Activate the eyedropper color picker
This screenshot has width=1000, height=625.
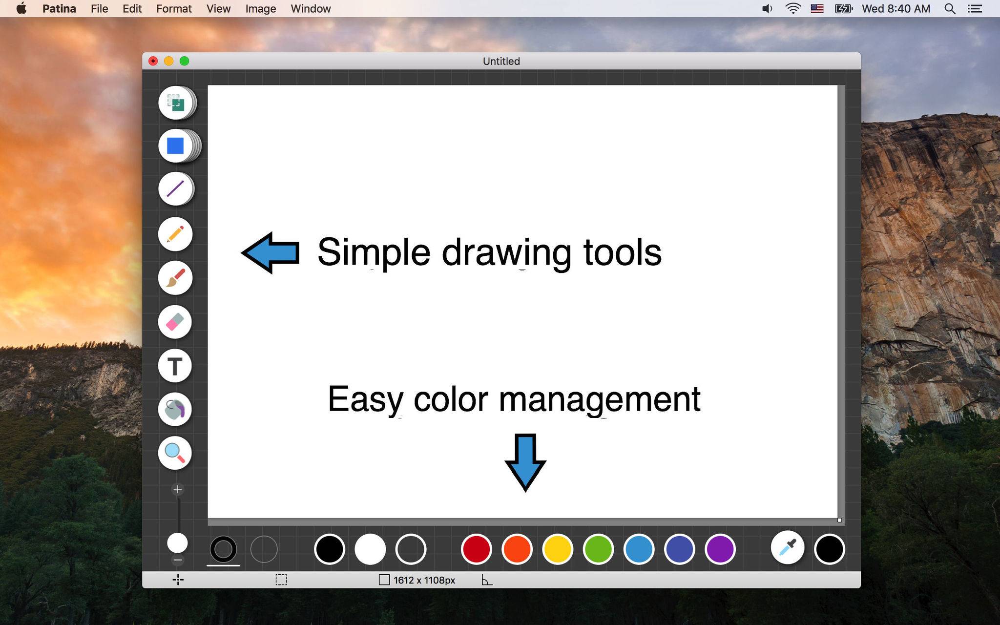tap(788, 548)
